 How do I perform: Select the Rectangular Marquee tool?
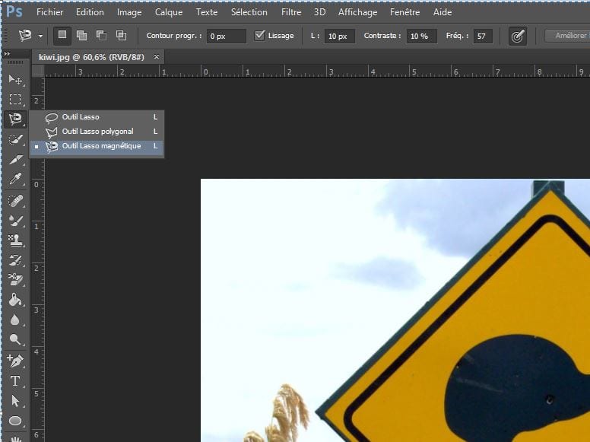(x=15, y=100)
